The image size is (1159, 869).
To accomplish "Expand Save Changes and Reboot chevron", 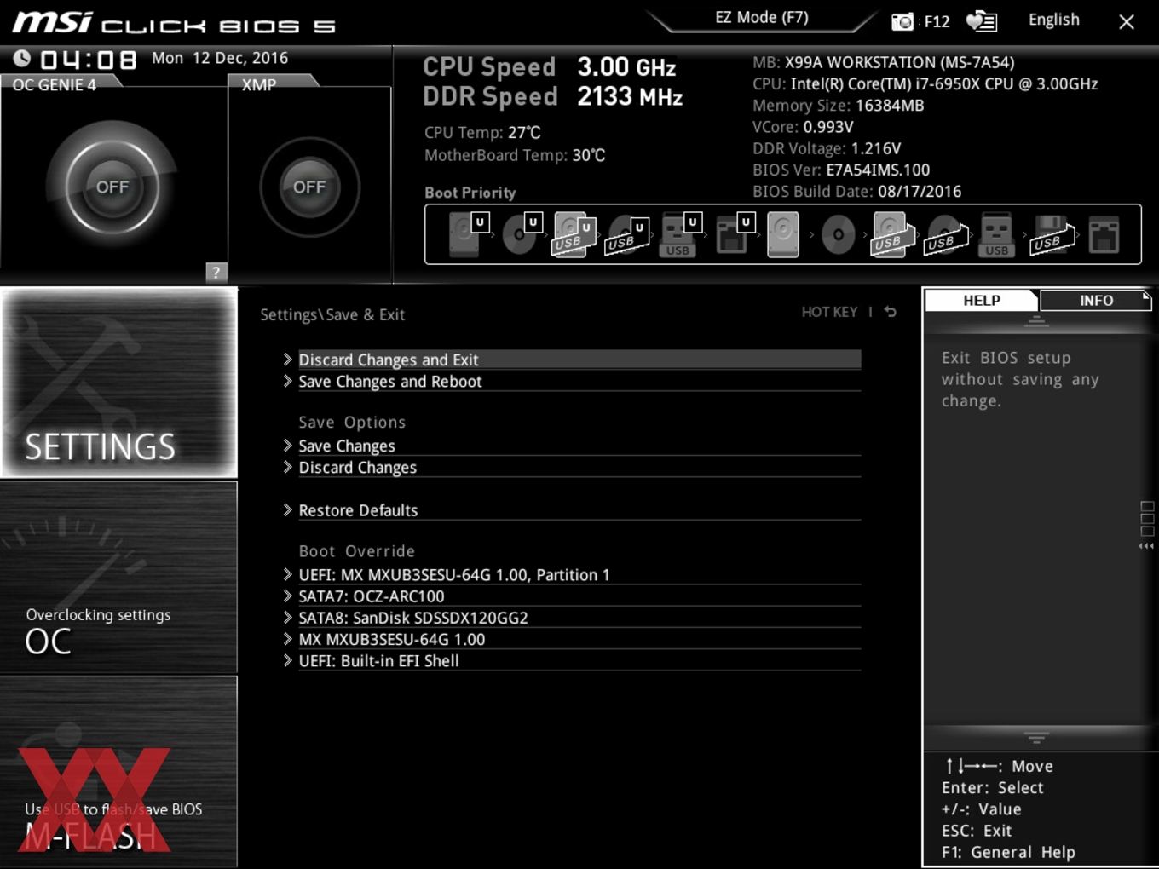I will (x=288, y=381).
